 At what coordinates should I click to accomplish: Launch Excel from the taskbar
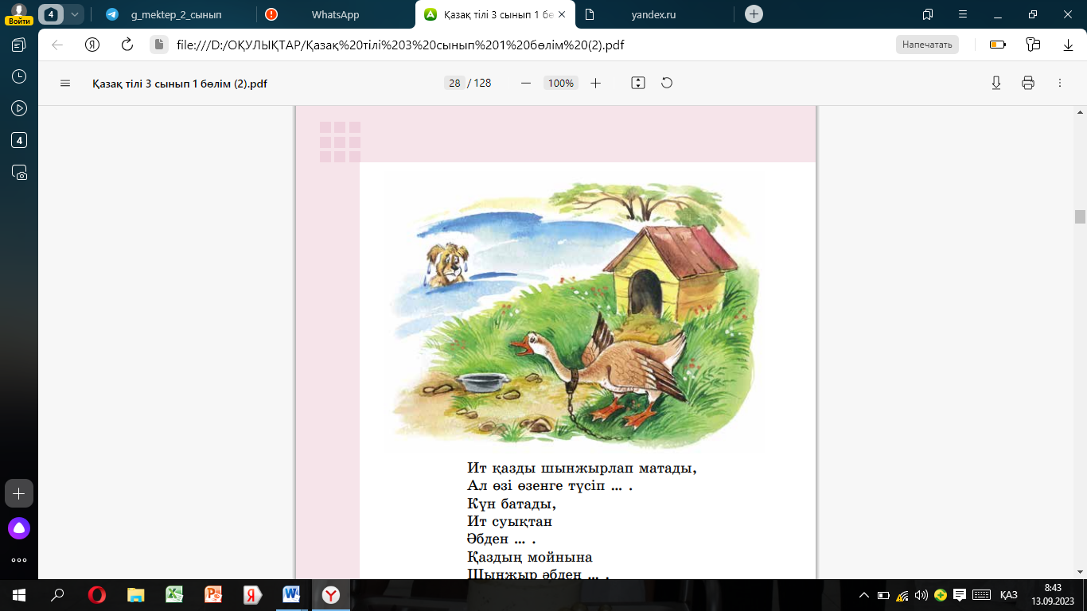point(174,595)
